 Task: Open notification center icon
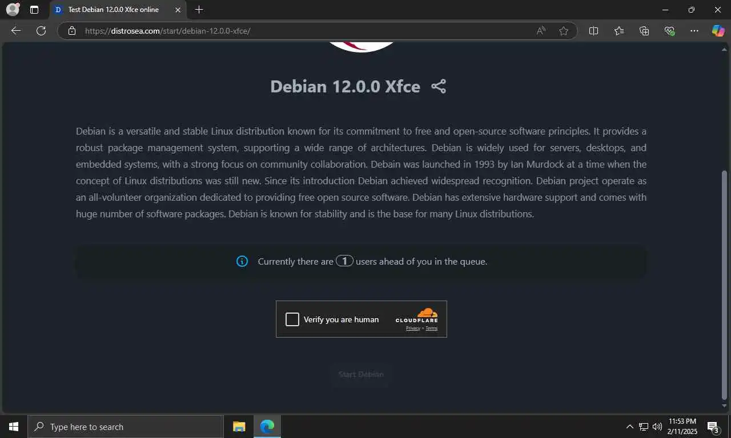713,427
